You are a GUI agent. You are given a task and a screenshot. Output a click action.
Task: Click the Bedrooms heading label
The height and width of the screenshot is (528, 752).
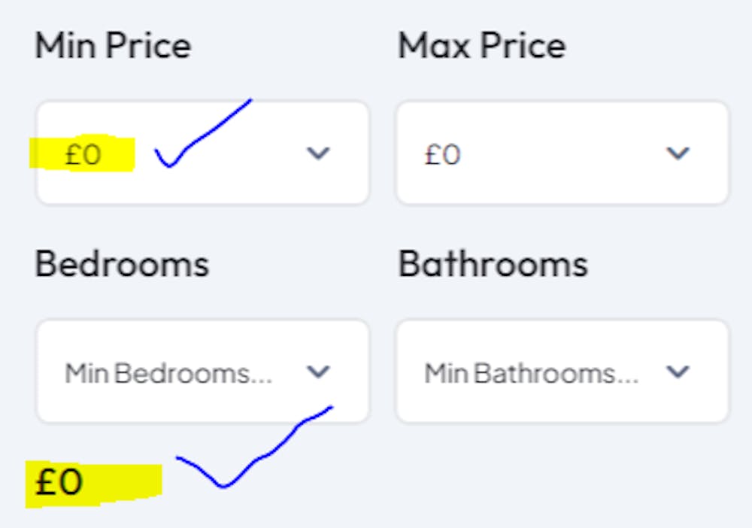(x=122, y=264)
